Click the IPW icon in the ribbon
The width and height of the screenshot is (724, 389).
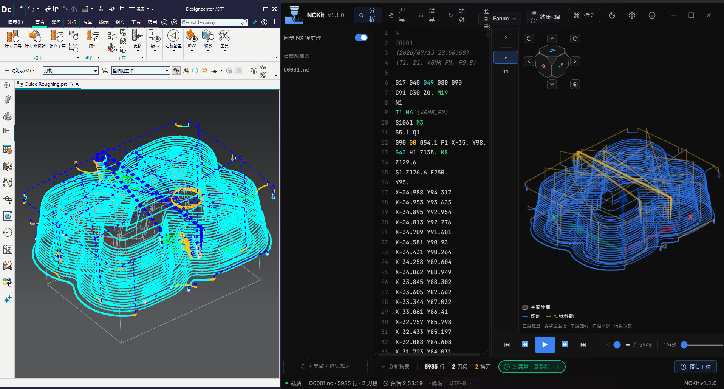click(192, 39)
